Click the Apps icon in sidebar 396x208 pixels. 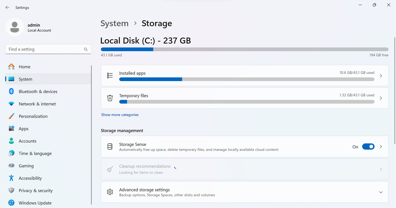[x=11, y=128]
